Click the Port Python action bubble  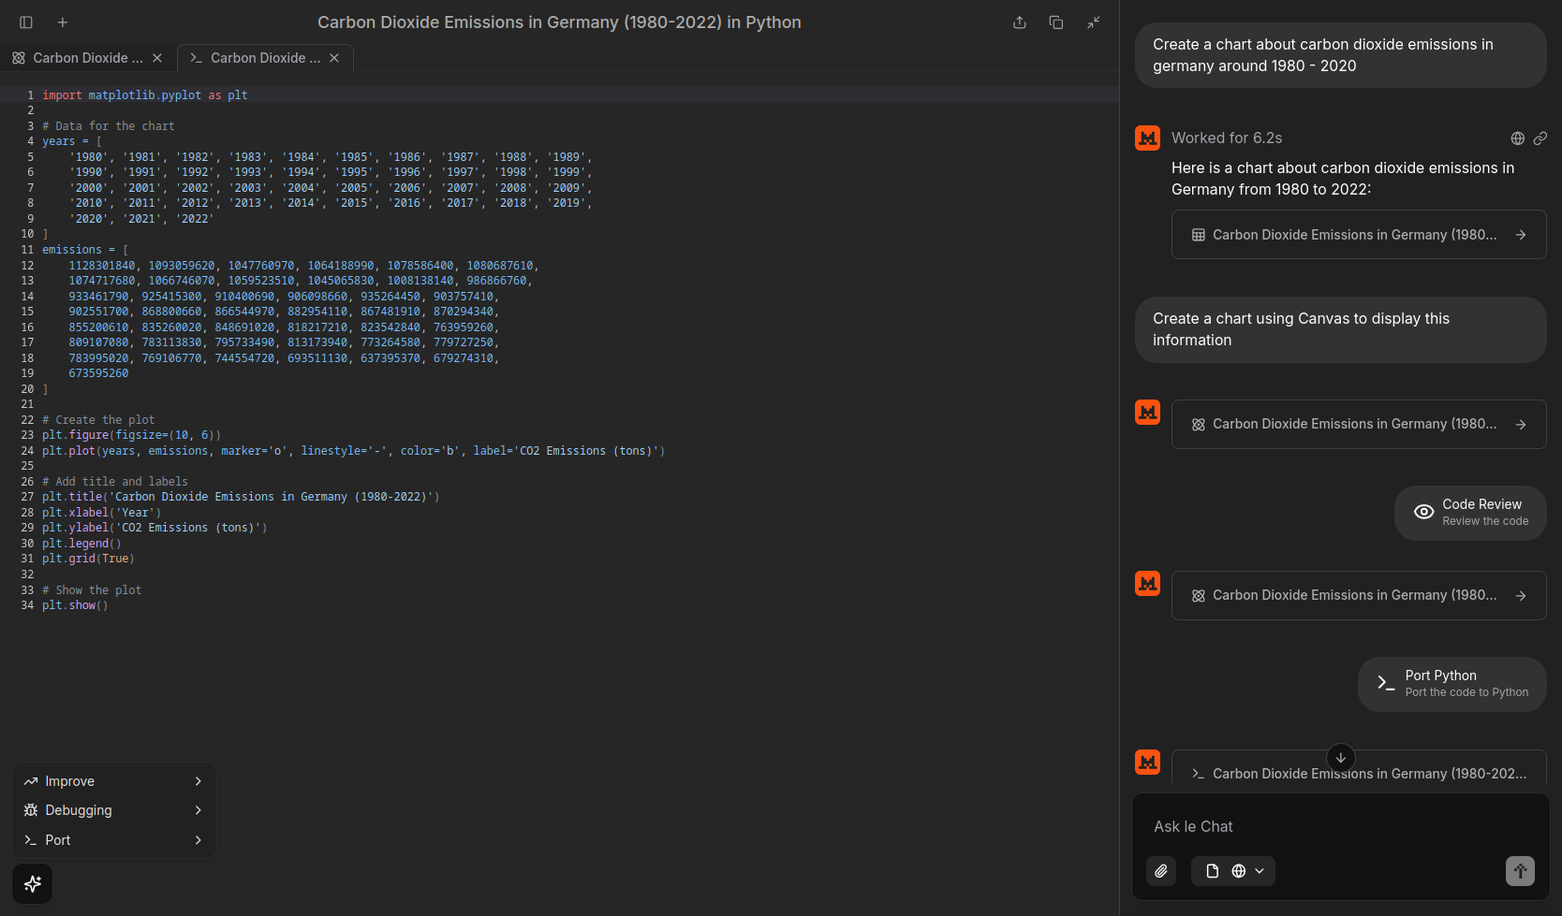[1452, 684]
